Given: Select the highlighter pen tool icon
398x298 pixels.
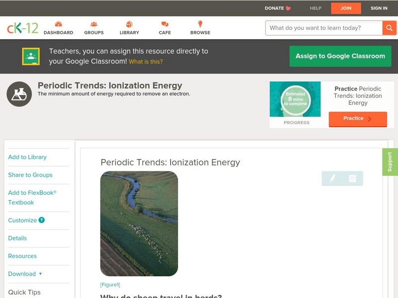Looking at the screenshot, I should tap(332, 178).
